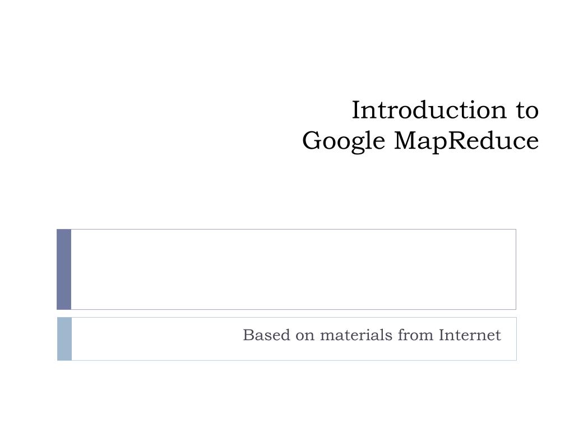Select the "Google MapReduce" title line
Image resolution: width=574 pixels, height=431 pixels.
coord(420,141)
